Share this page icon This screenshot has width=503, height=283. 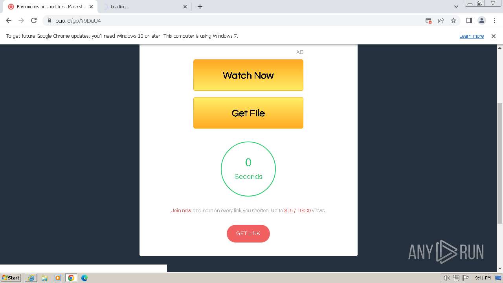(441, 20)
